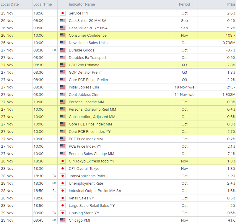Click the 1.908M prior value for Cont Jobless Clm
Viewport: 236px width, 224px height.
(x=229, y=95)
